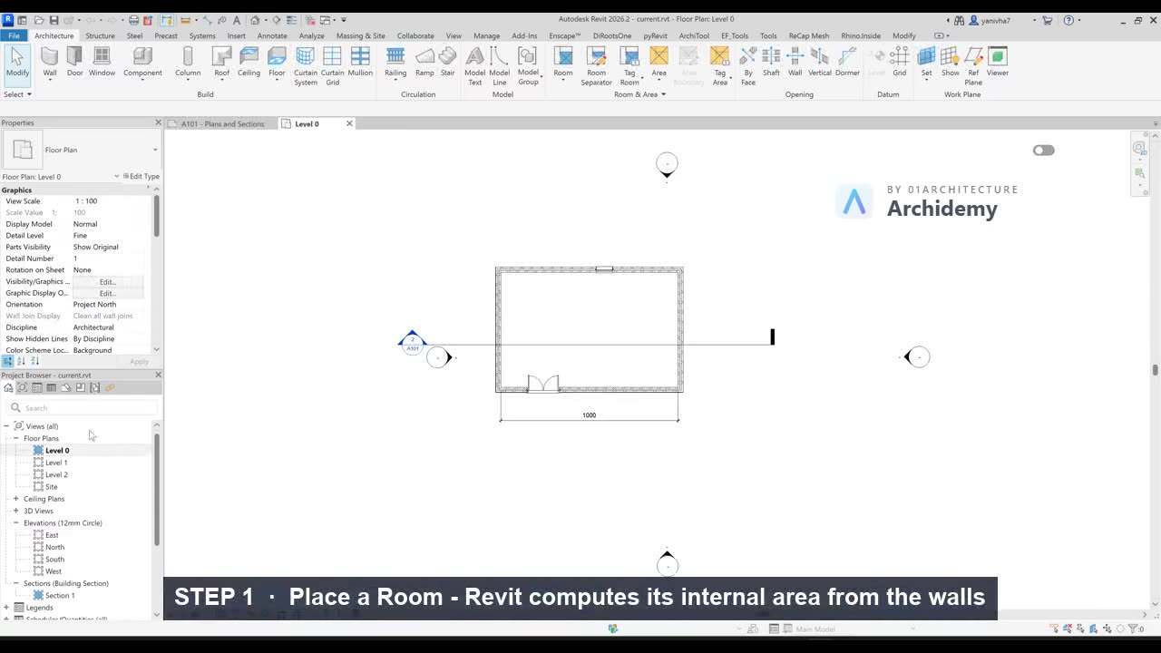Image resolution: width=1161 pixels, height=653 pixels.
Task: Select the Curtain System tool
Action: tap(306, 66)
